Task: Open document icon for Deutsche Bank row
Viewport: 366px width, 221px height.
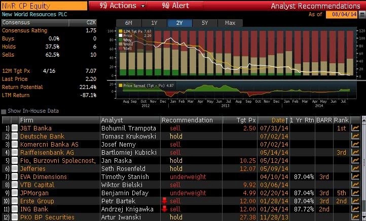Action: [15, 136]
